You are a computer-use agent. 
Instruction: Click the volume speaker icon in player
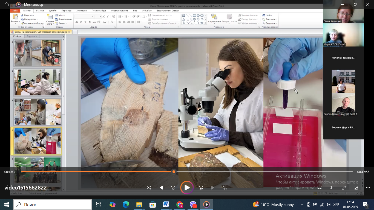pos(331,188)
